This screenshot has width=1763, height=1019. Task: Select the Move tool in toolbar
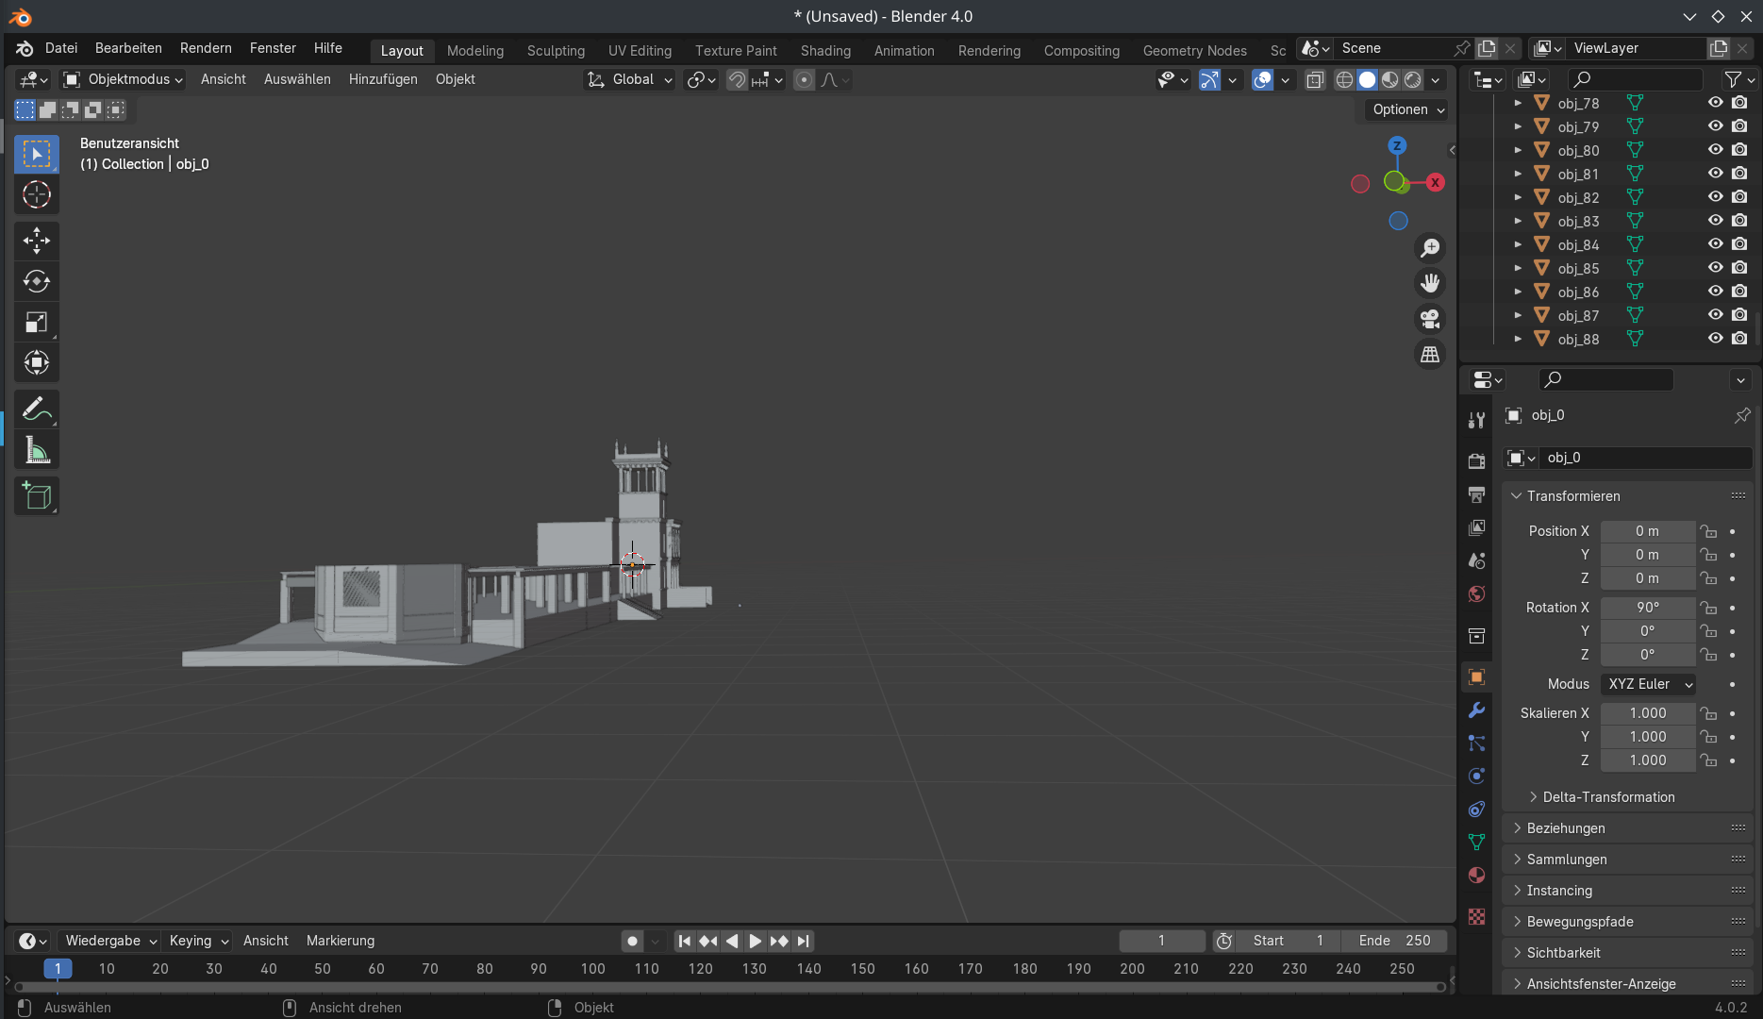37,241
